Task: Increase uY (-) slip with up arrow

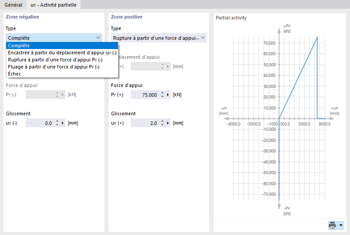Action: [57, 121]
